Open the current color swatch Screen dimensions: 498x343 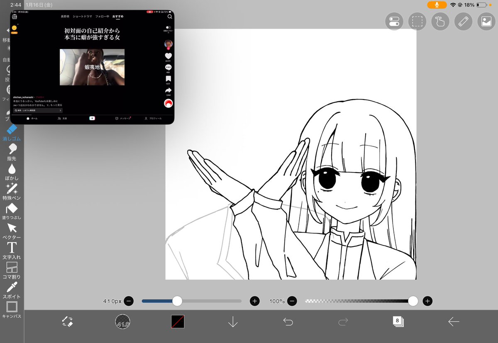(x=178, y=321)
